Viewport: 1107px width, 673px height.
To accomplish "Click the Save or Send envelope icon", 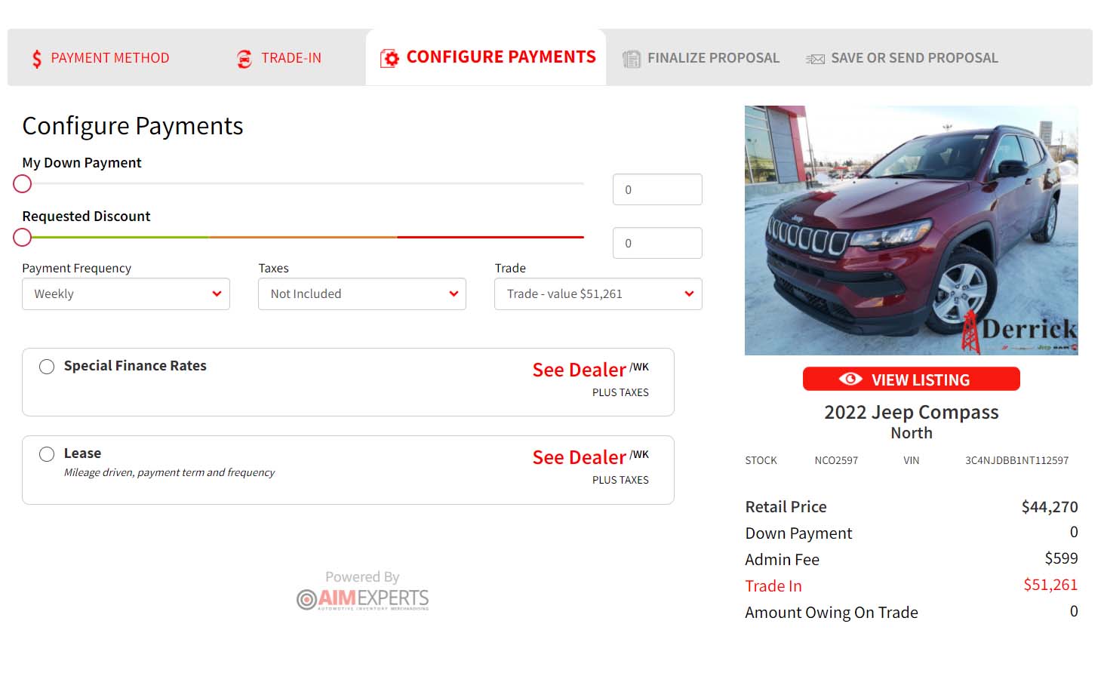I will 815,59.
